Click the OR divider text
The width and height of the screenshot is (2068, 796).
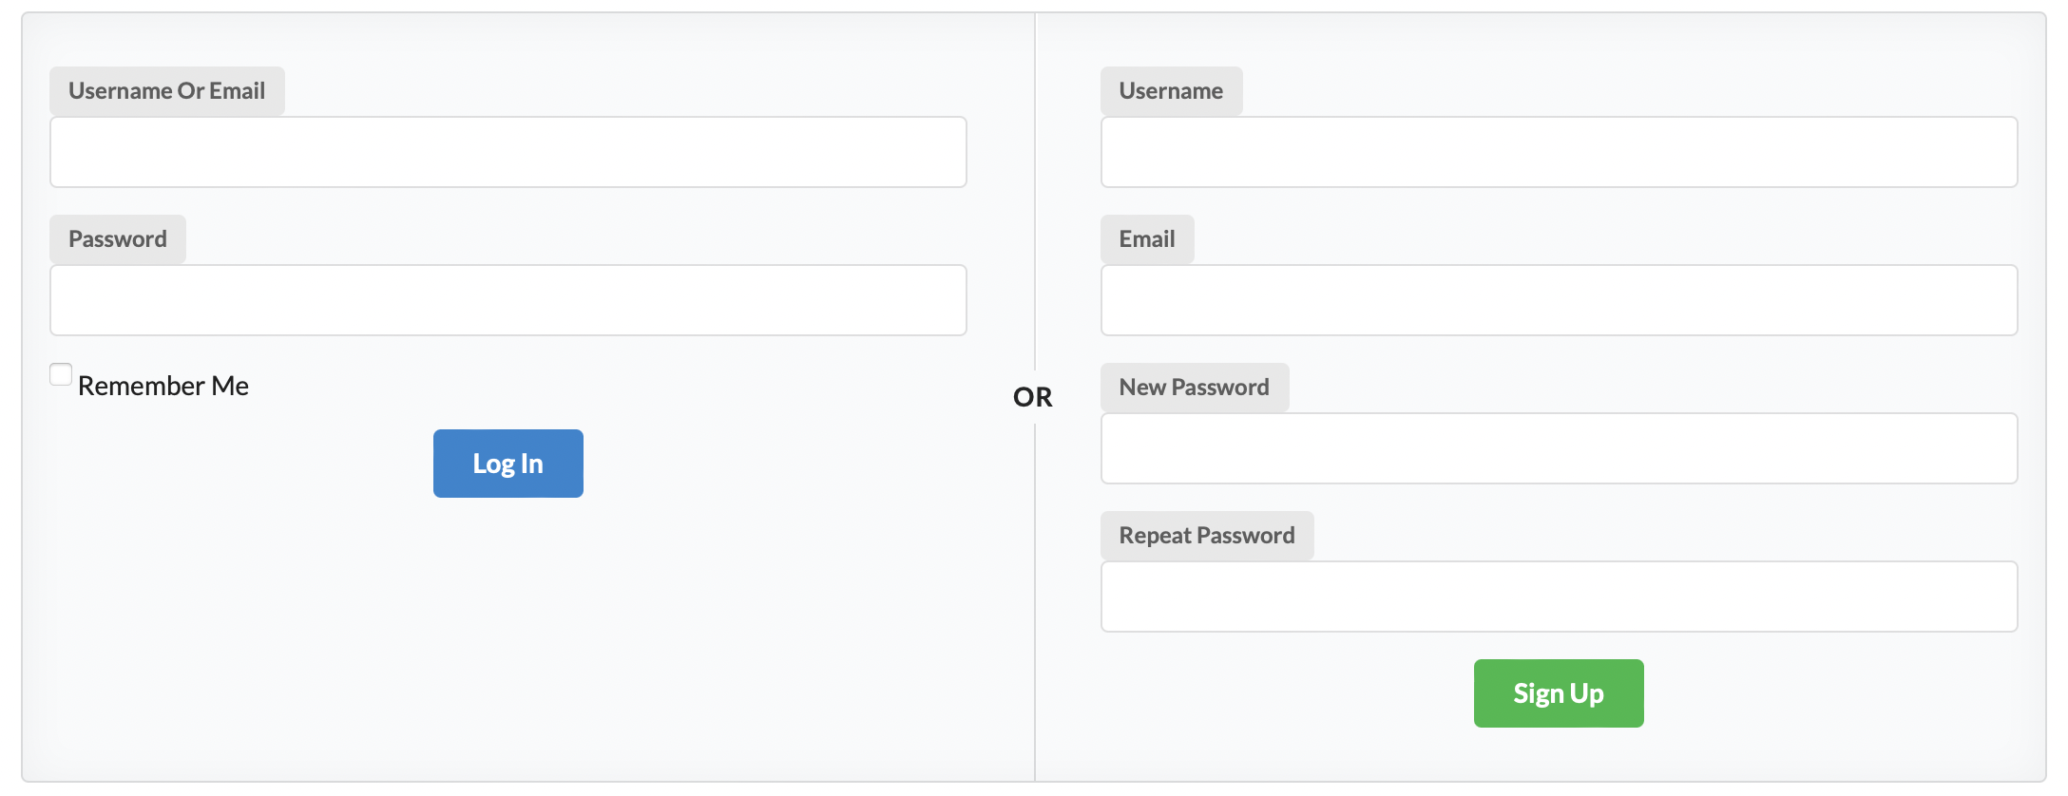pyautogui.click(x=1034, y=398)
